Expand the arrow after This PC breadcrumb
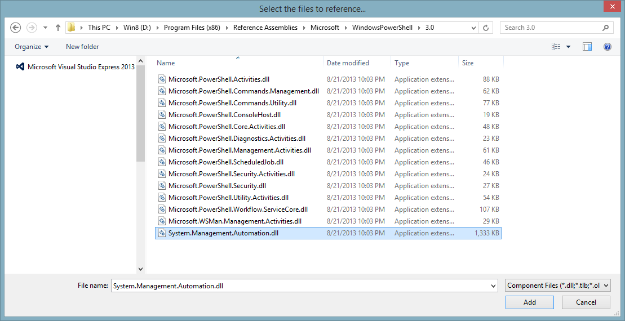The height and width of the screenshot is (321, 625). (117, 28)
